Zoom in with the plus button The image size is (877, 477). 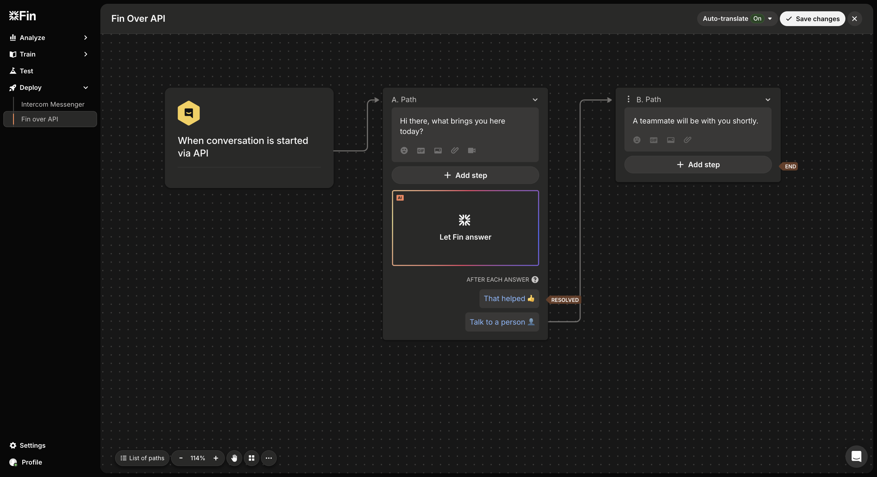coord(216,458)
